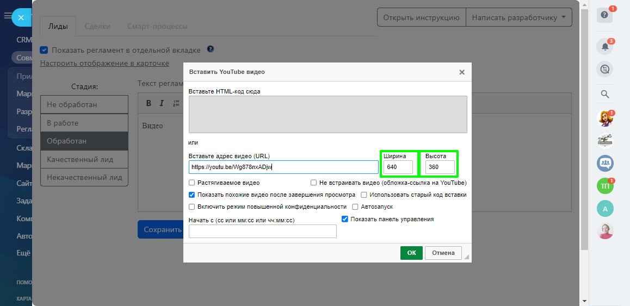Click the Bold formatting icon in editor

tap(149, 103)
